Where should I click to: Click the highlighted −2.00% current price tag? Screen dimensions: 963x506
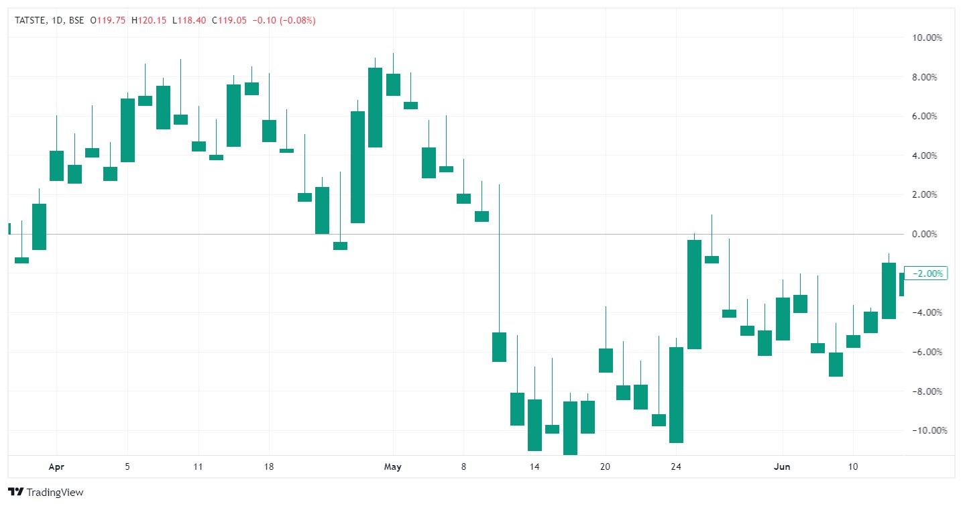pyautogui.click(x=925, y=273)
